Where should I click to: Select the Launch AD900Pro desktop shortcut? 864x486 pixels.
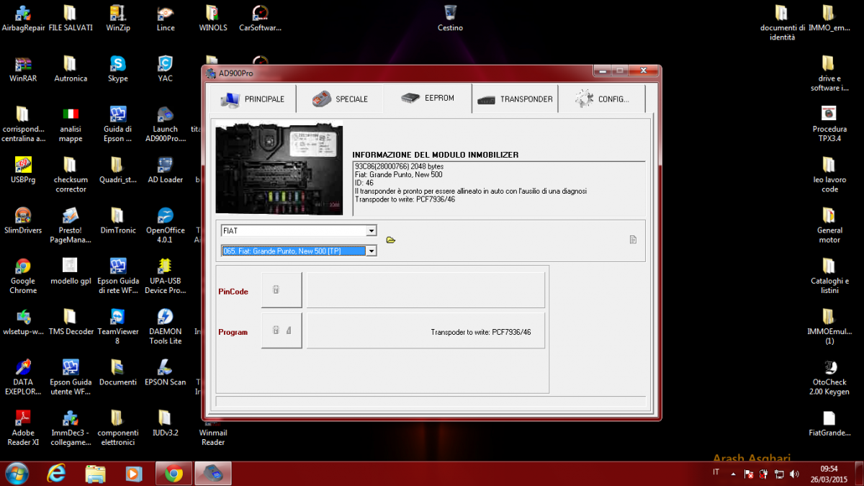click(x=166, y=124)
